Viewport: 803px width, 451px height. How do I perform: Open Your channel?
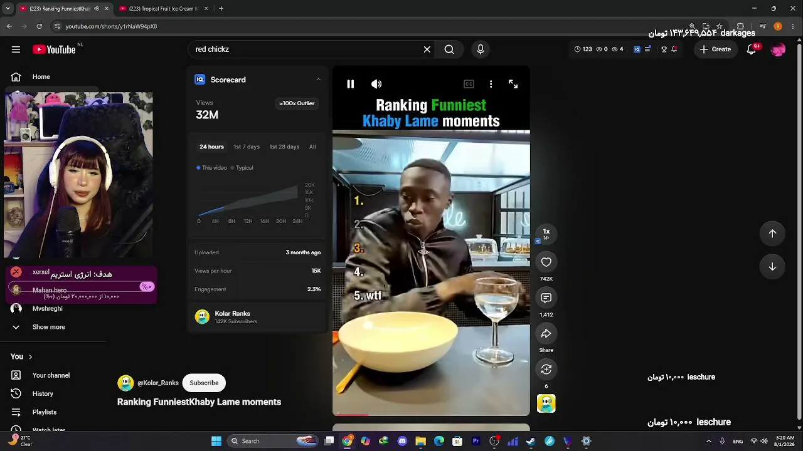click(50, 375)
